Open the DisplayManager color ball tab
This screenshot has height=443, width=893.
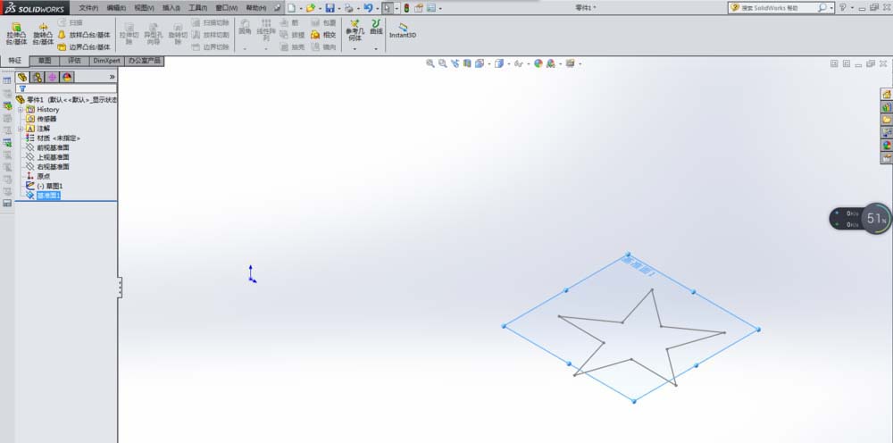[x=67, y=77]
